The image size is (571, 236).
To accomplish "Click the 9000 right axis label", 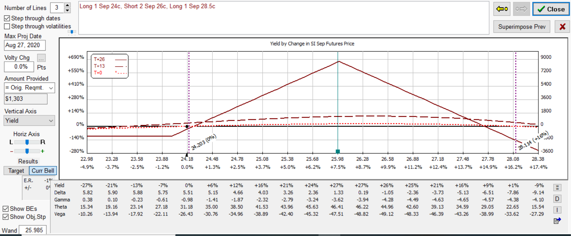I will tap(546, 57).
